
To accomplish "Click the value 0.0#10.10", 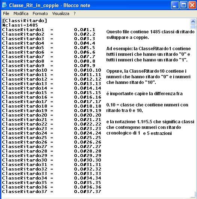I will click(87, 70).
